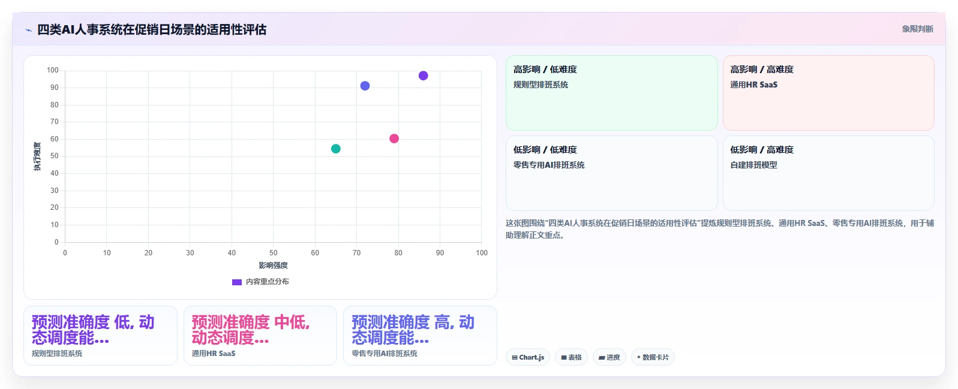Click the 影响强度 x-axis label
Image resolution: width=958 pixels, height=389 pixels.
click(274, 266)
